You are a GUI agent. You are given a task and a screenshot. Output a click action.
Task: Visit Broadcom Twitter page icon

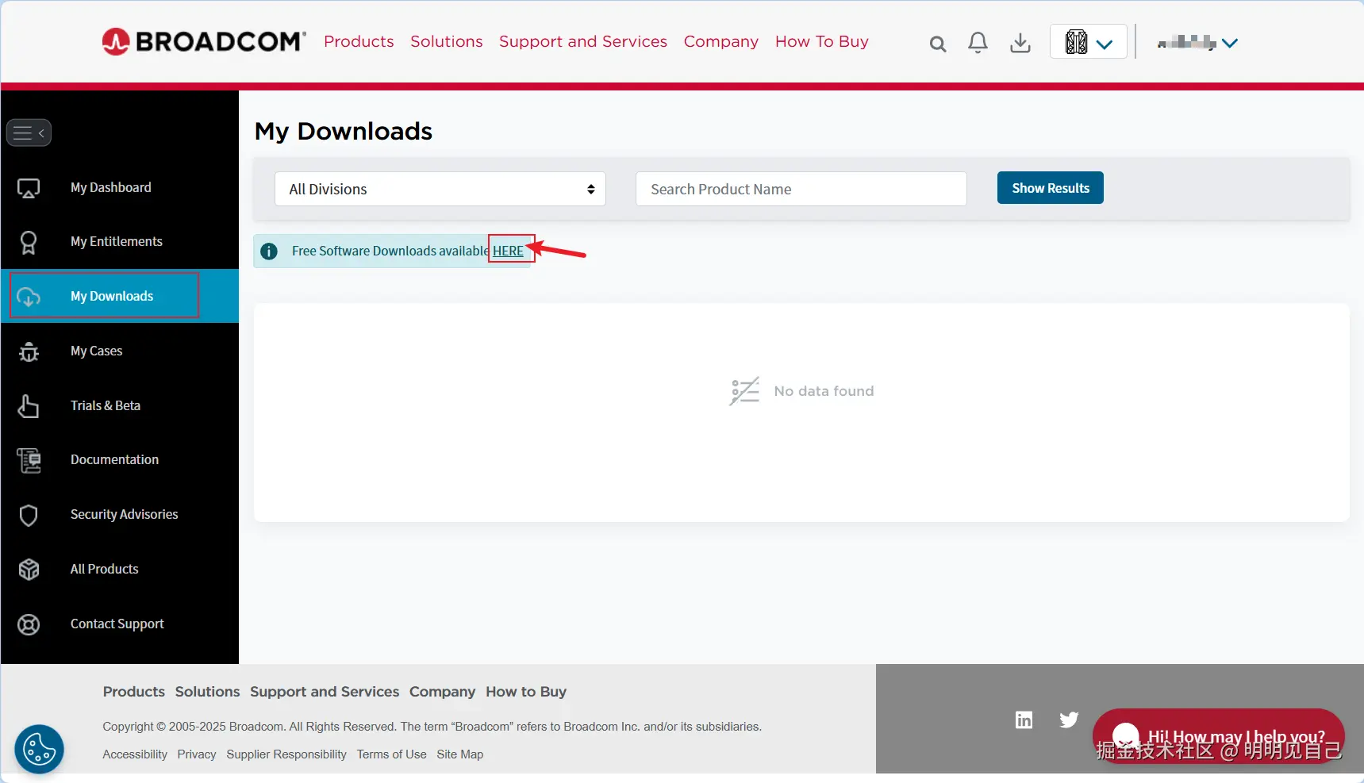1069,720
